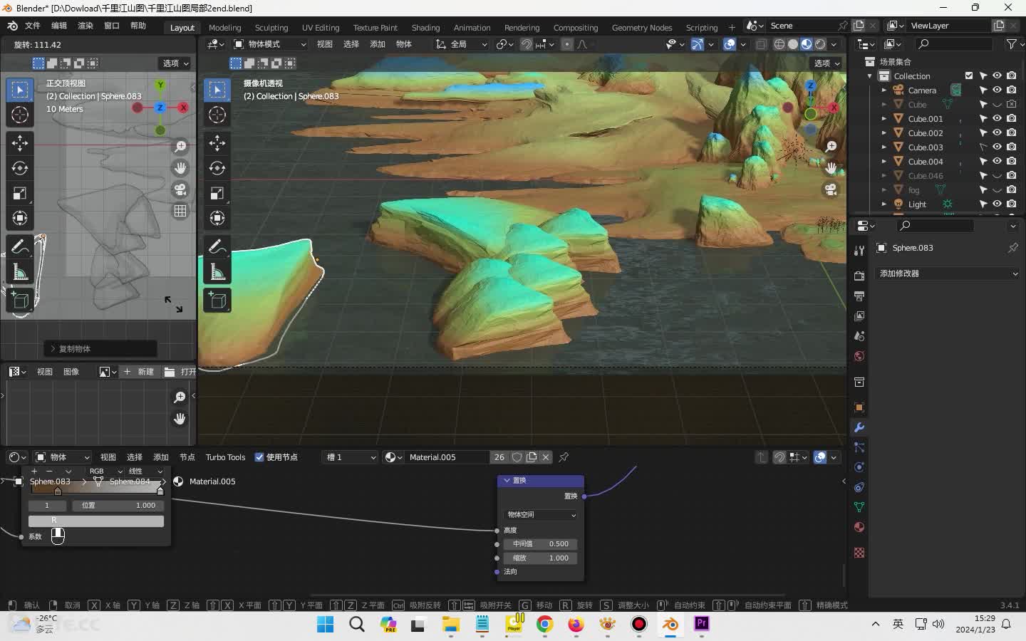The height and width of the screenshot is (641, 1026).
Task: Open the Object Constraints properties tab
Action: pyautogui.click(x=859, y=487)
